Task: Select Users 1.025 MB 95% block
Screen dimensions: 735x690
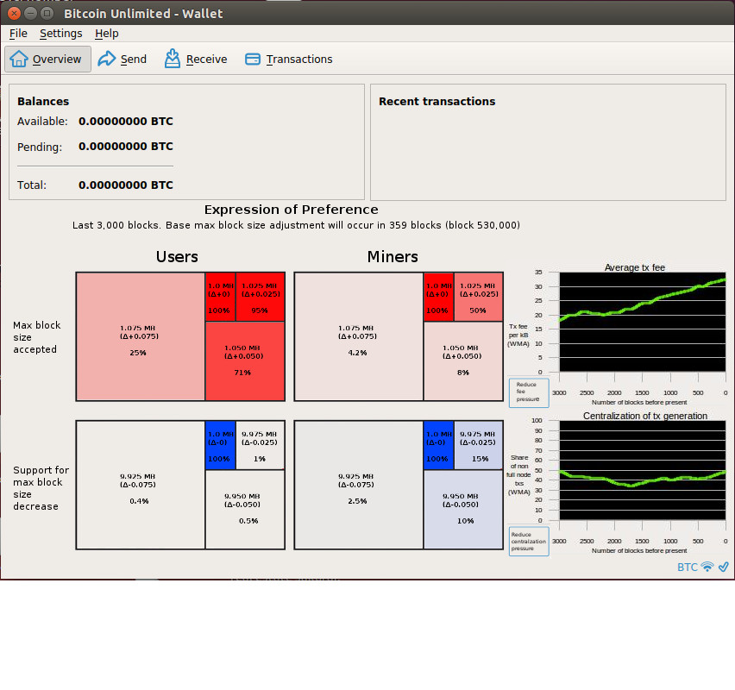Action: [261, 298]
